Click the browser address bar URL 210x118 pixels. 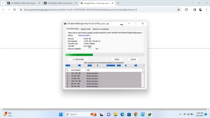80,10
